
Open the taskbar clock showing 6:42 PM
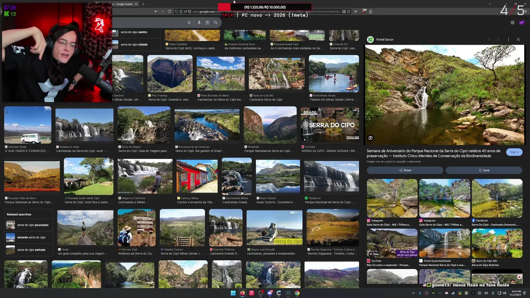(x=516, y=293)
